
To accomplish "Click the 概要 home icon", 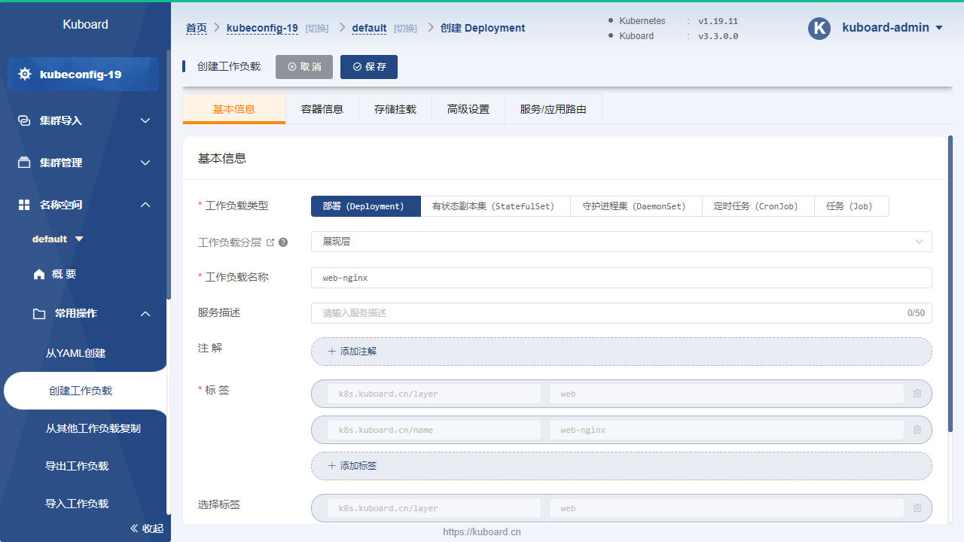I will pos(39,274).
